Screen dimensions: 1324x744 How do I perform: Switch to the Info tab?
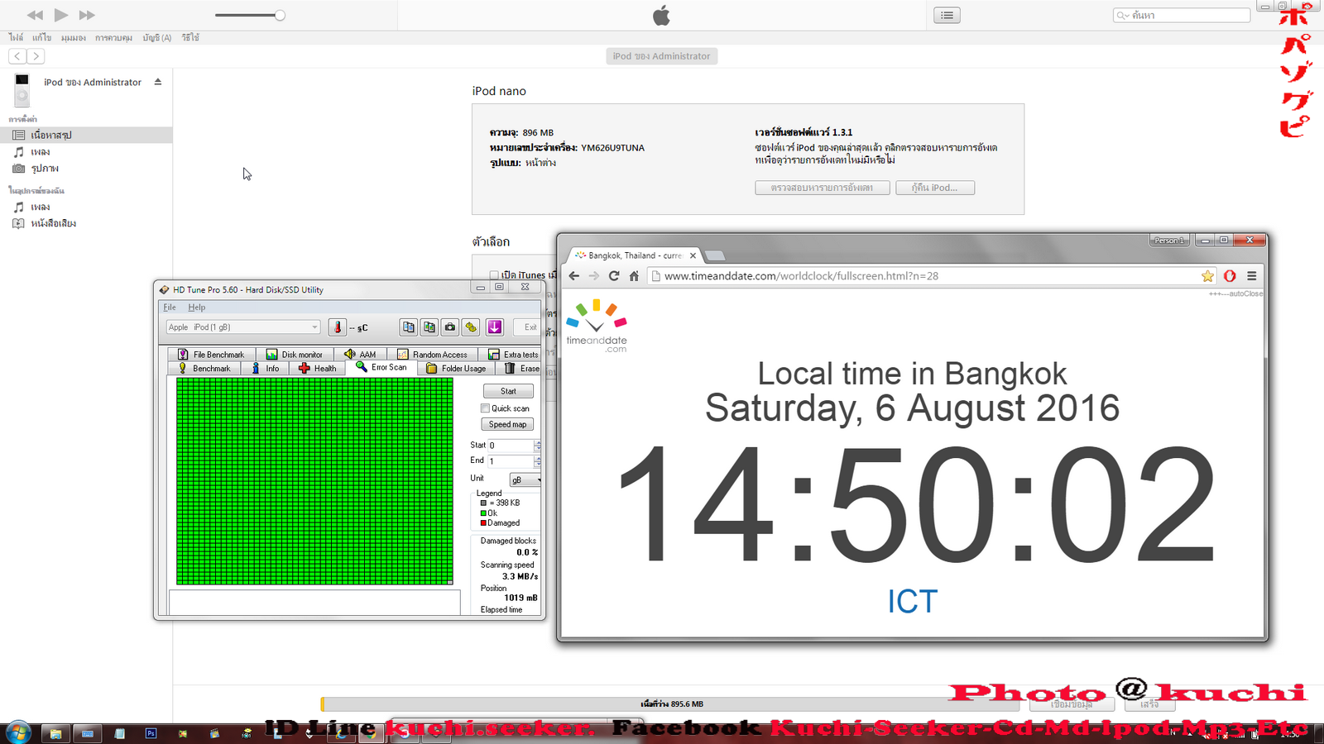pyautogui.click(x=266, y=369)
